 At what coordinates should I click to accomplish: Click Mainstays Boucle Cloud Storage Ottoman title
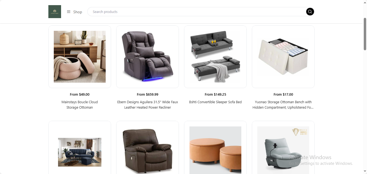[x=80, y=105]
